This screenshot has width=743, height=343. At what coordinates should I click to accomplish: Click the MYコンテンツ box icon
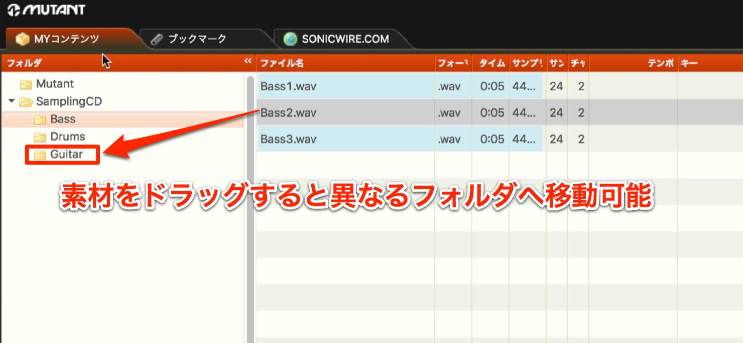click(22, 39)
